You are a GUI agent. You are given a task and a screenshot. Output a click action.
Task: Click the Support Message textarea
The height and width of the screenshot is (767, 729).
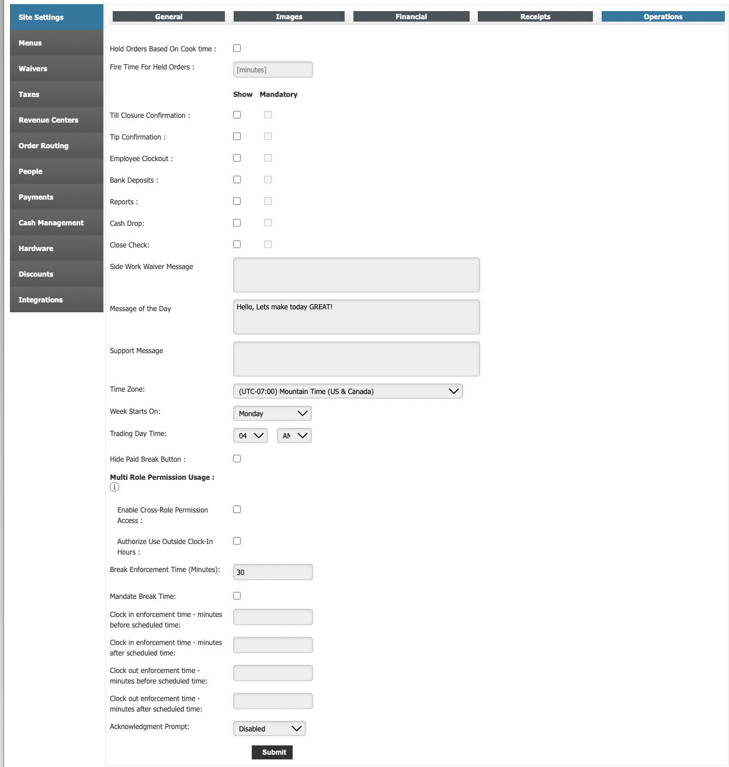click(x=356, y=359)
